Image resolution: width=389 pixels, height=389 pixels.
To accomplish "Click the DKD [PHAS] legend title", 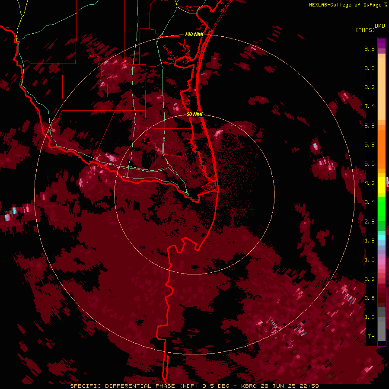I will coord(370,28).
